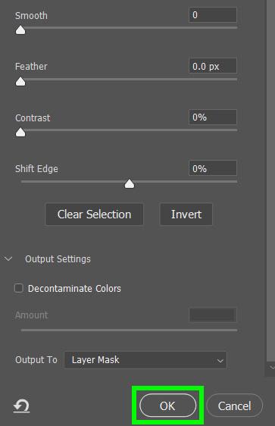Click the Shift Edge percentage field

click(x=213, y=168)
